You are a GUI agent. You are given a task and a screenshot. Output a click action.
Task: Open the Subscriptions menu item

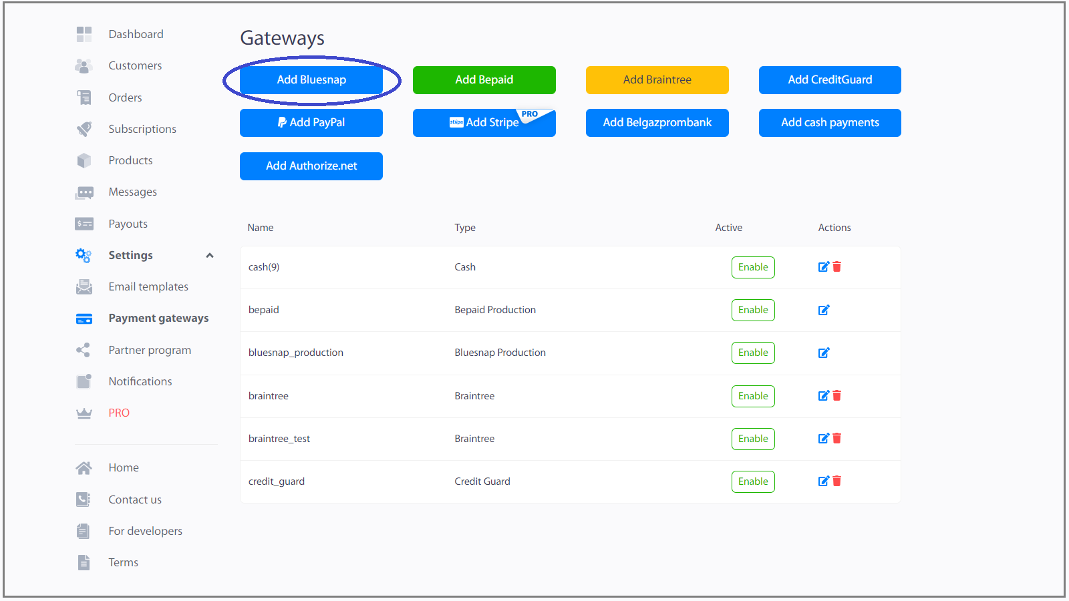[142, 129]
